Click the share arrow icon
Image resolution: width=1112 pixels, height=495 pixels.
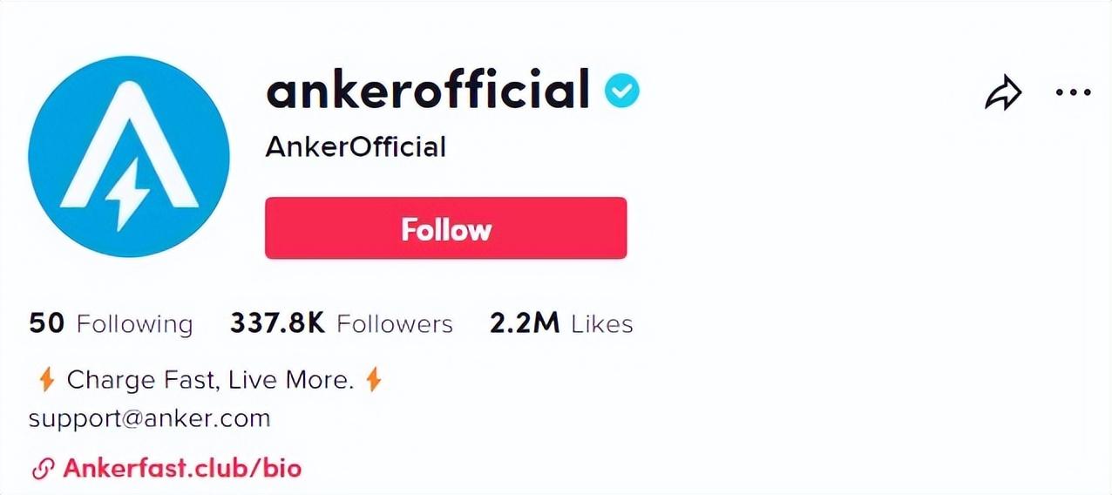click(1003, 92)
